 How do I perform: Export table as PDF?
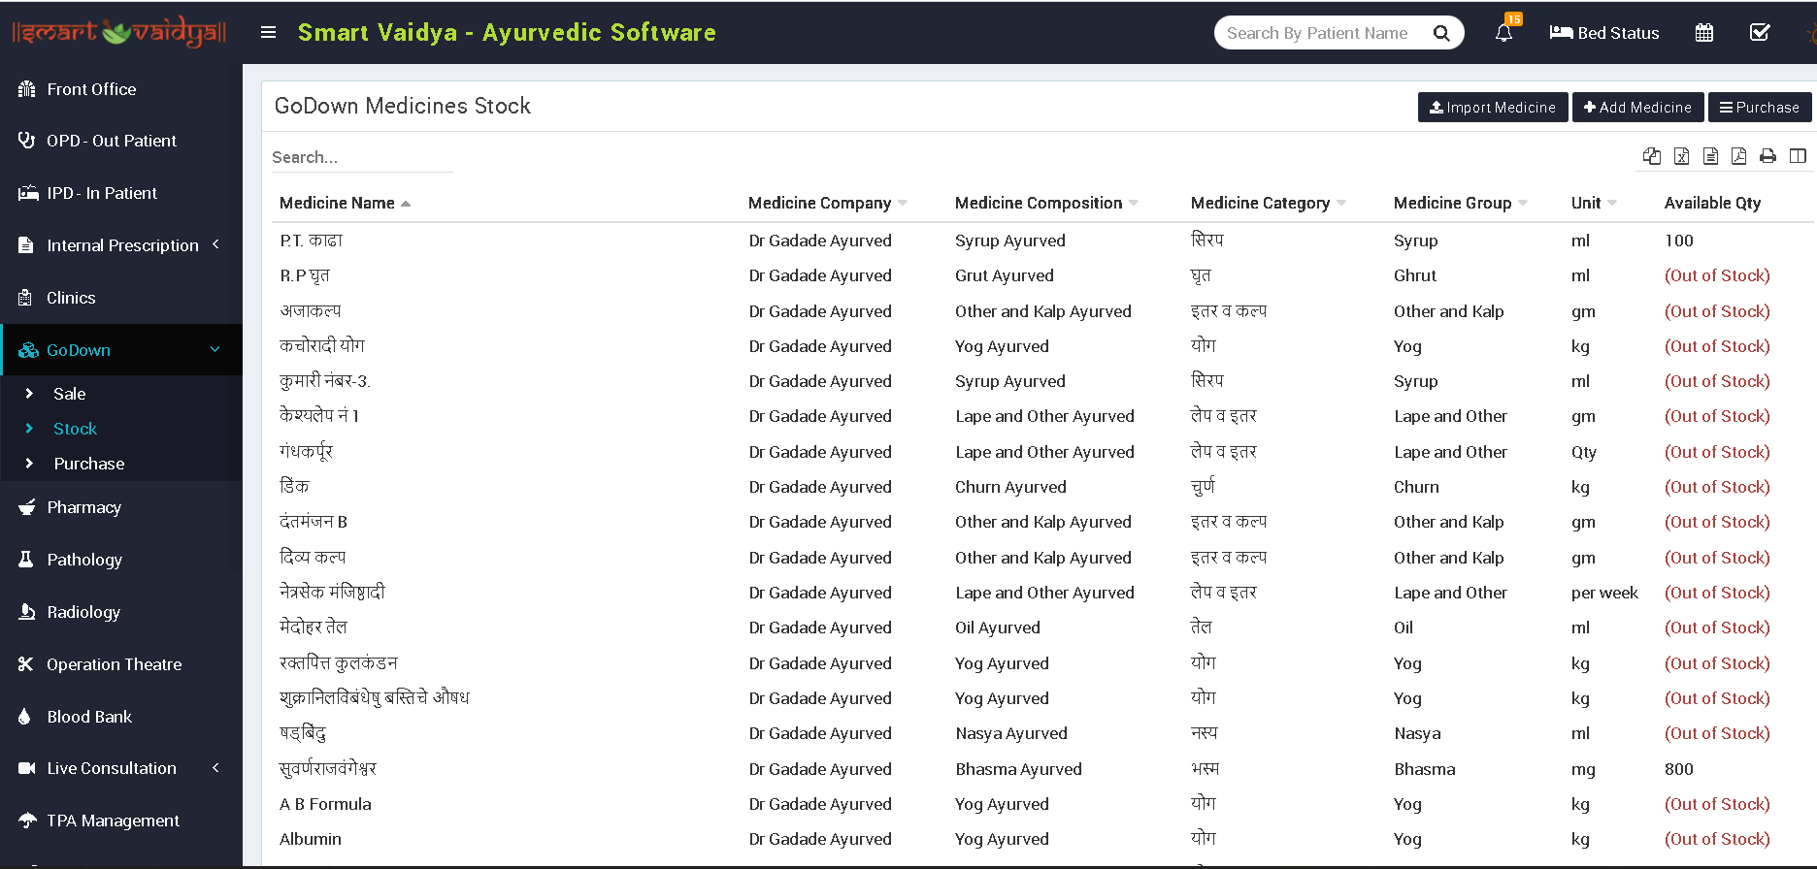(x=1738, y=156)
